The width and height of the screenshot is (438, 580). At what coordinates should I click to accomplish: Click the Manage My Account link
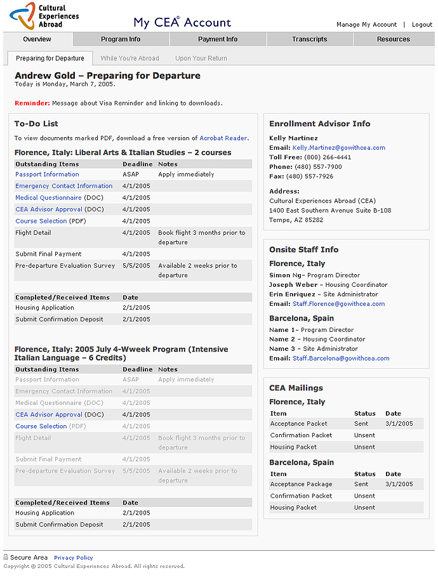366,25
